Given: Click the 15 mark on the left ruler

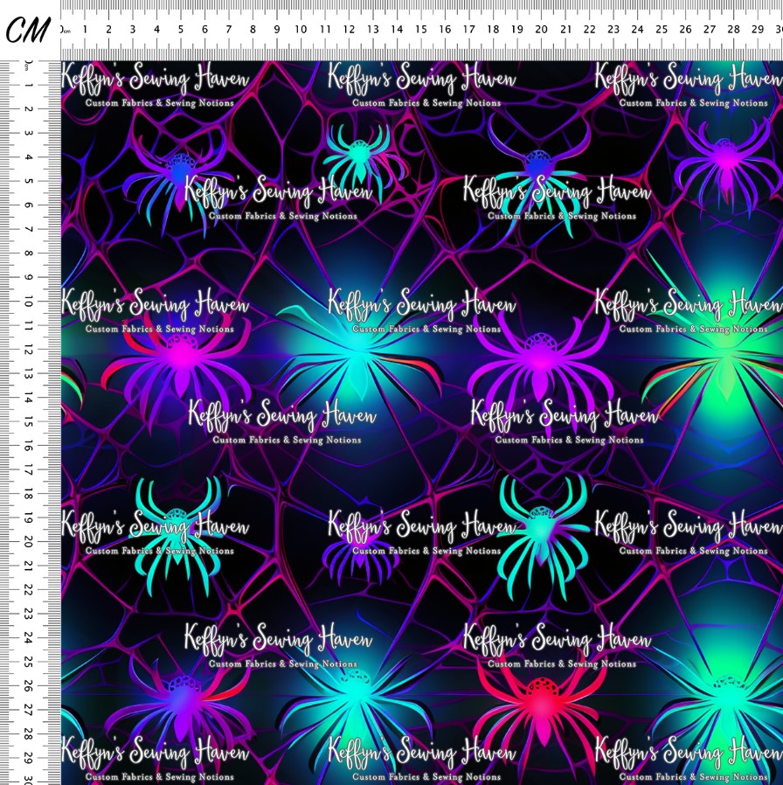Looking at the screenshot, I should coord(29,421).
